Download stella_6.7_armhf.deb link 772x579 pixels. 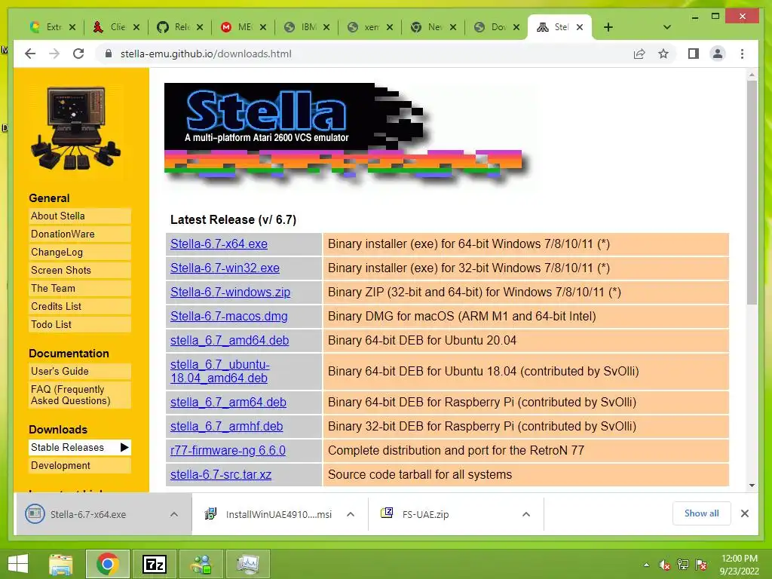click(226, 427)
